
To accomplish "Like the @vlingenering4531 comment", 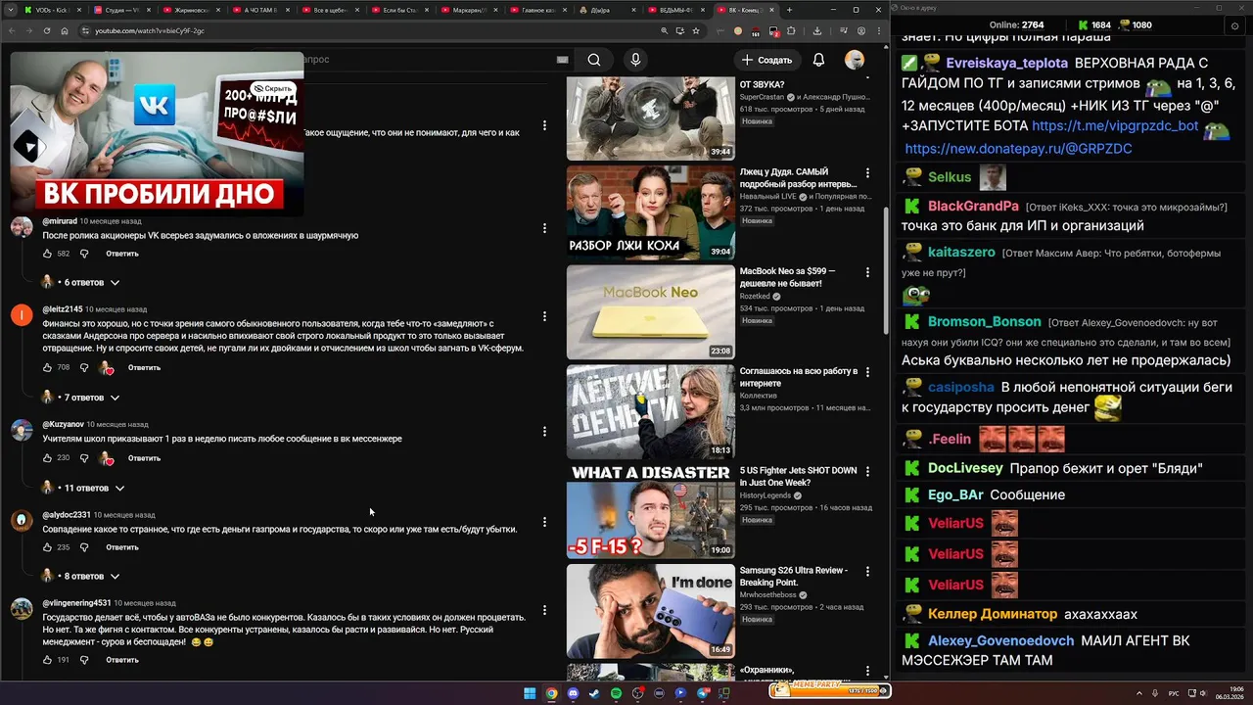I will pos(47,660).
